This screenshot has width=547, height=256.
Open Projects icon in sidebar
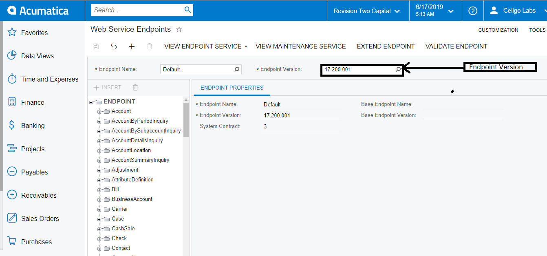coord(12,148)
